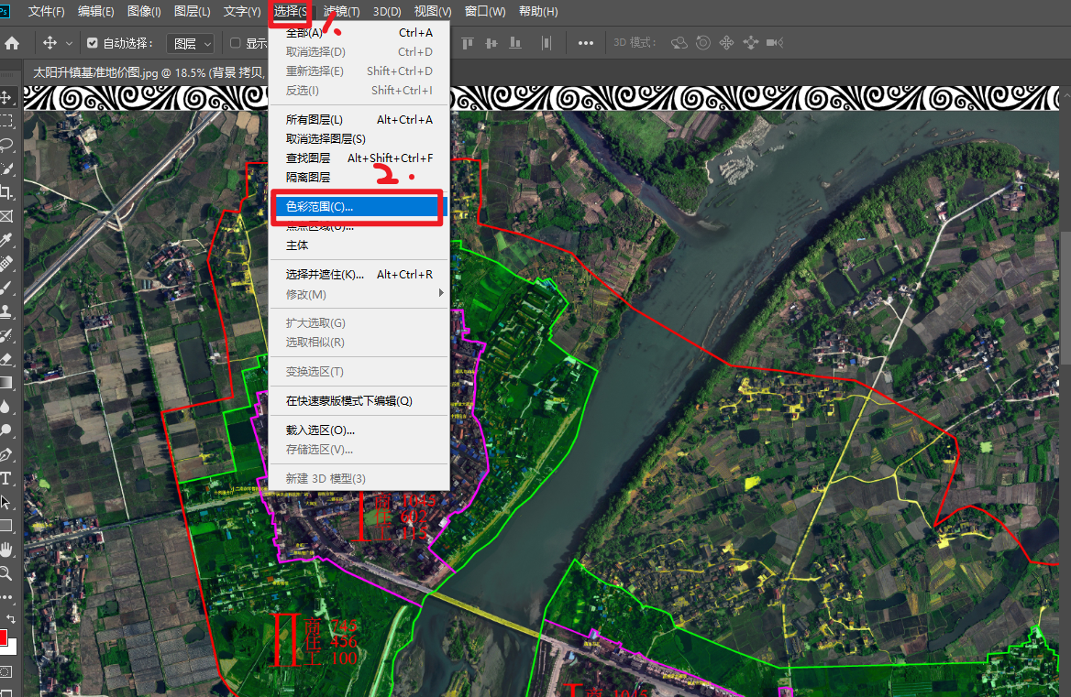
Task: Select the Horizontal Type tool
Action: tap(6, 478)
